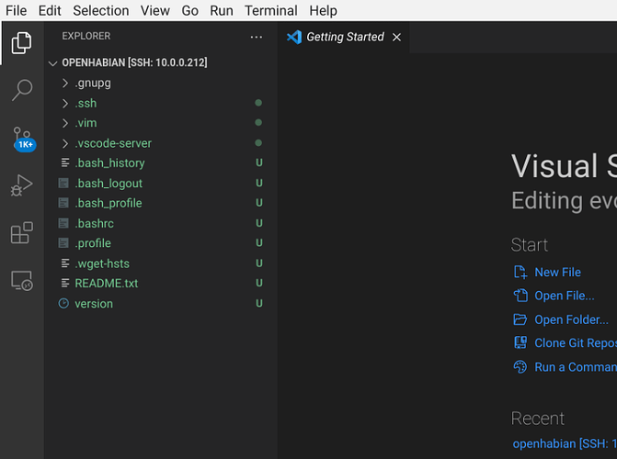Open the Search view icon
Image resolution: width=617 pixels, height=459 pixels.
(22, 90)
